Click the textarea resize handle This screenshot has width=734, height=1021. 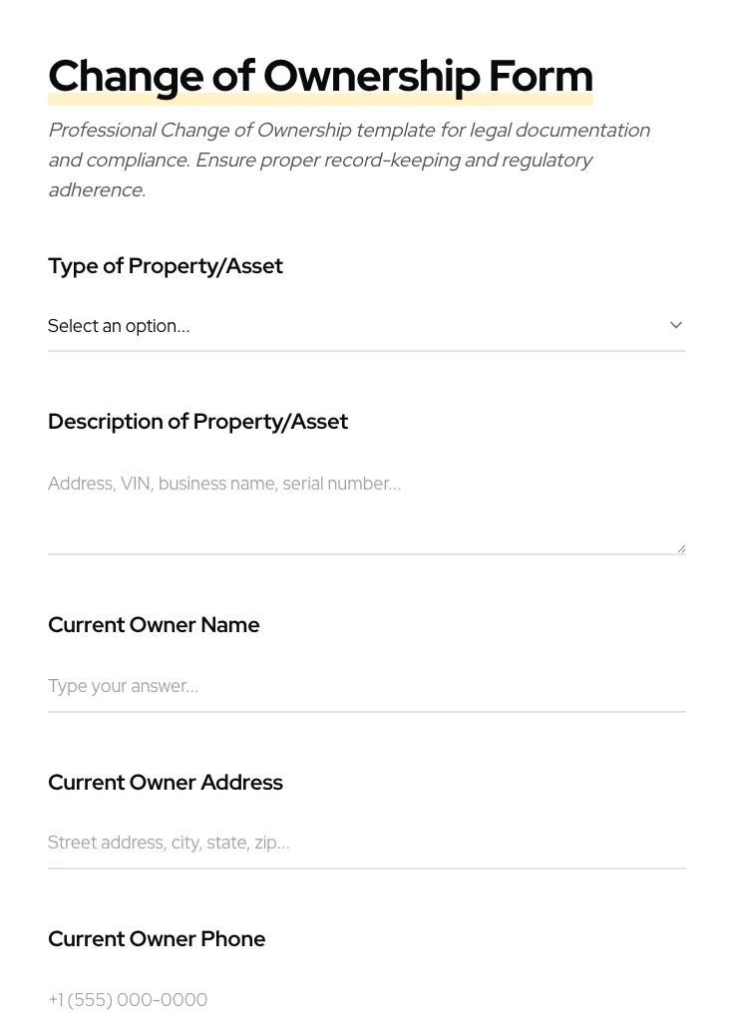point(681,548)
